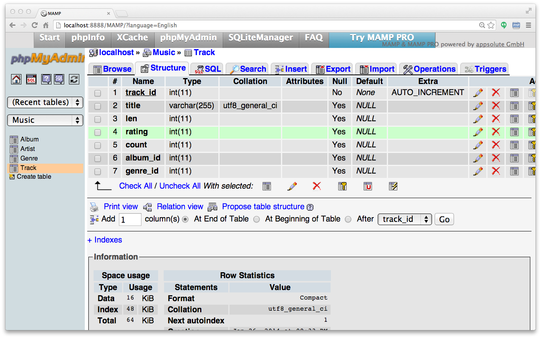Drop the genre_id column with red X
This screenshot has width=541, height=338.
click(x=496, y=171)
